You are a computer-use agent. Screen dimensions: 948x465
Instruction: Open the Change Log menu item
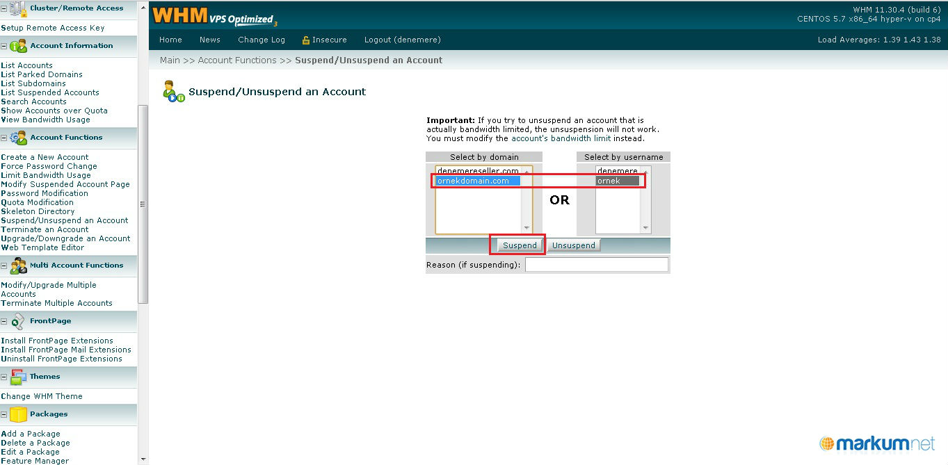pyautogui.click(x=262, y=40)
